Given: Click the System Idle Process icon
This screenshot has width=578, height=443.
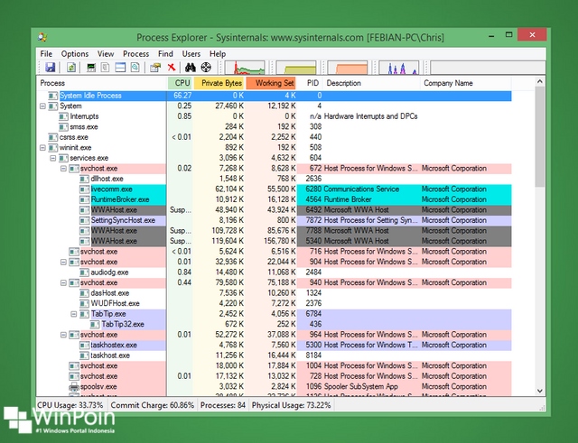Looking at the screenshot, I should (x=53, y=96).
